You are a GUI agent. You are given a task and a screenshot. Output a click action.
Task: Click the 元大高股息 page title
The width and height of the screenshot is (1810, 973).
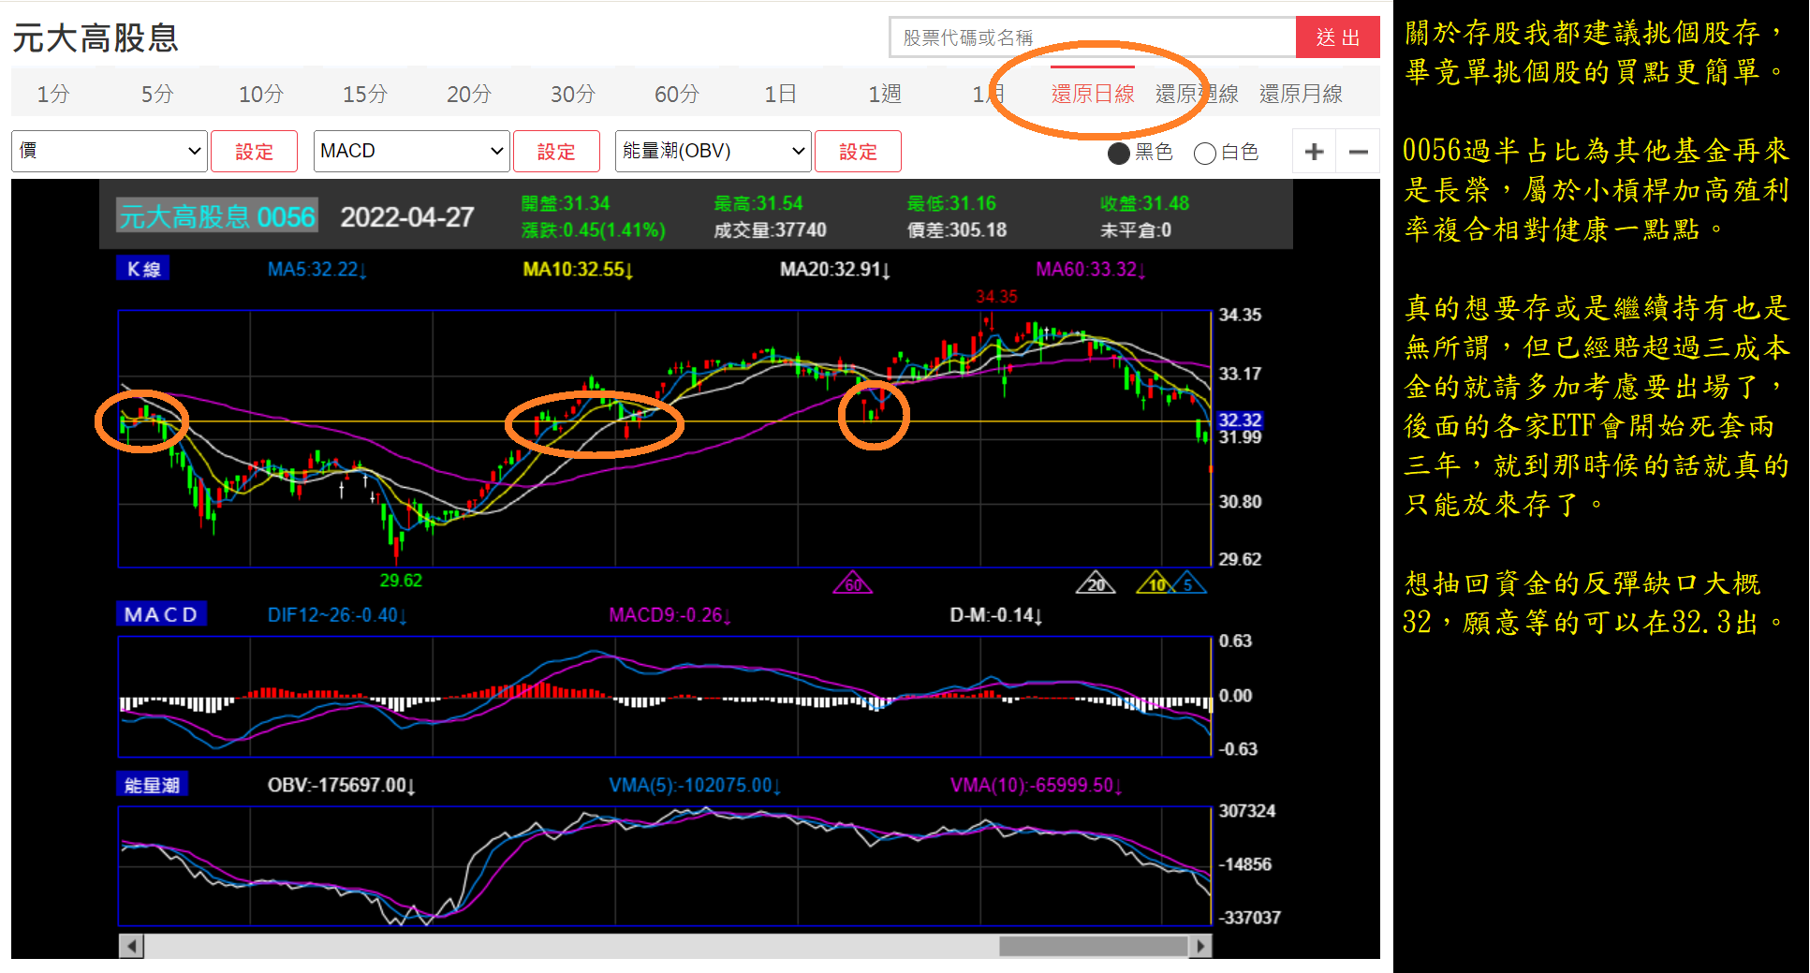[x=96, y=37]
